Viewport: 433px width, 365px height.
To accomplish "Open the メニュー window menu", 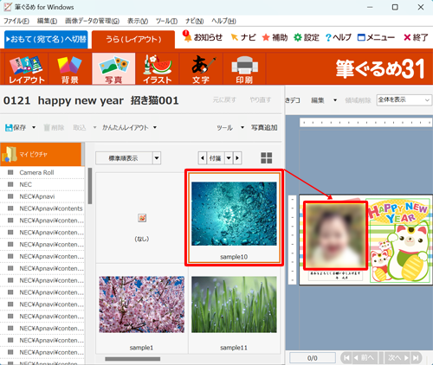I will tap(376, 37).
